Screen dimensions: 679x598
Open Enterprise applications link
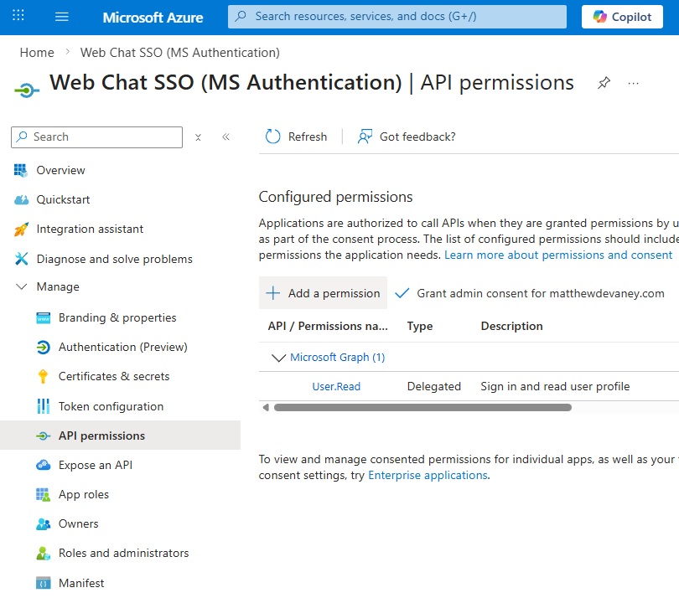click(428, 475)
